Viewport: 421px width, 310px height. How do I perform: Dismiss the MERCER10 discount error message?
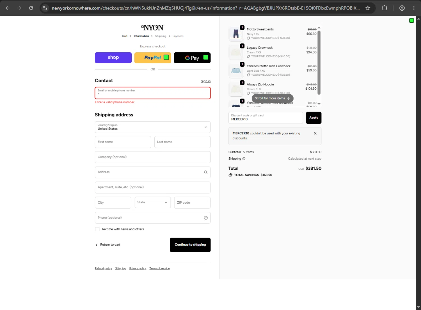pos(315,134)
